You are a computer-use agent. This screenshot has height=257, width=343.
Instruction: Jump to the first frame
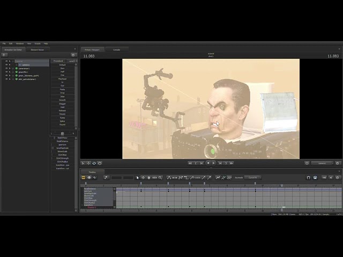pos(190,163)
